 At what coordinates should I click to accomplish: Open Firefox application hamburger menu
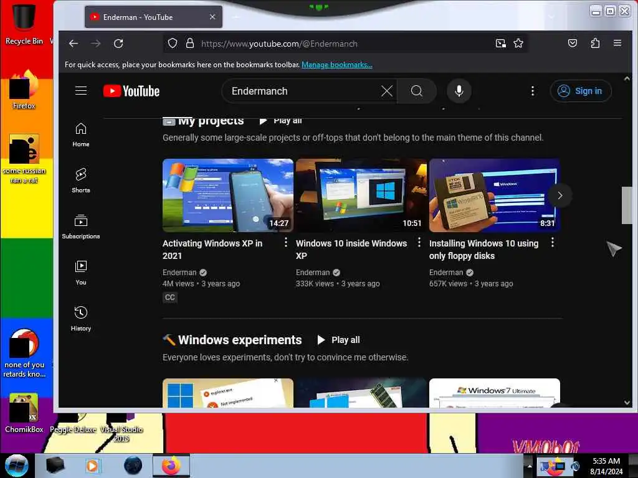617,43
